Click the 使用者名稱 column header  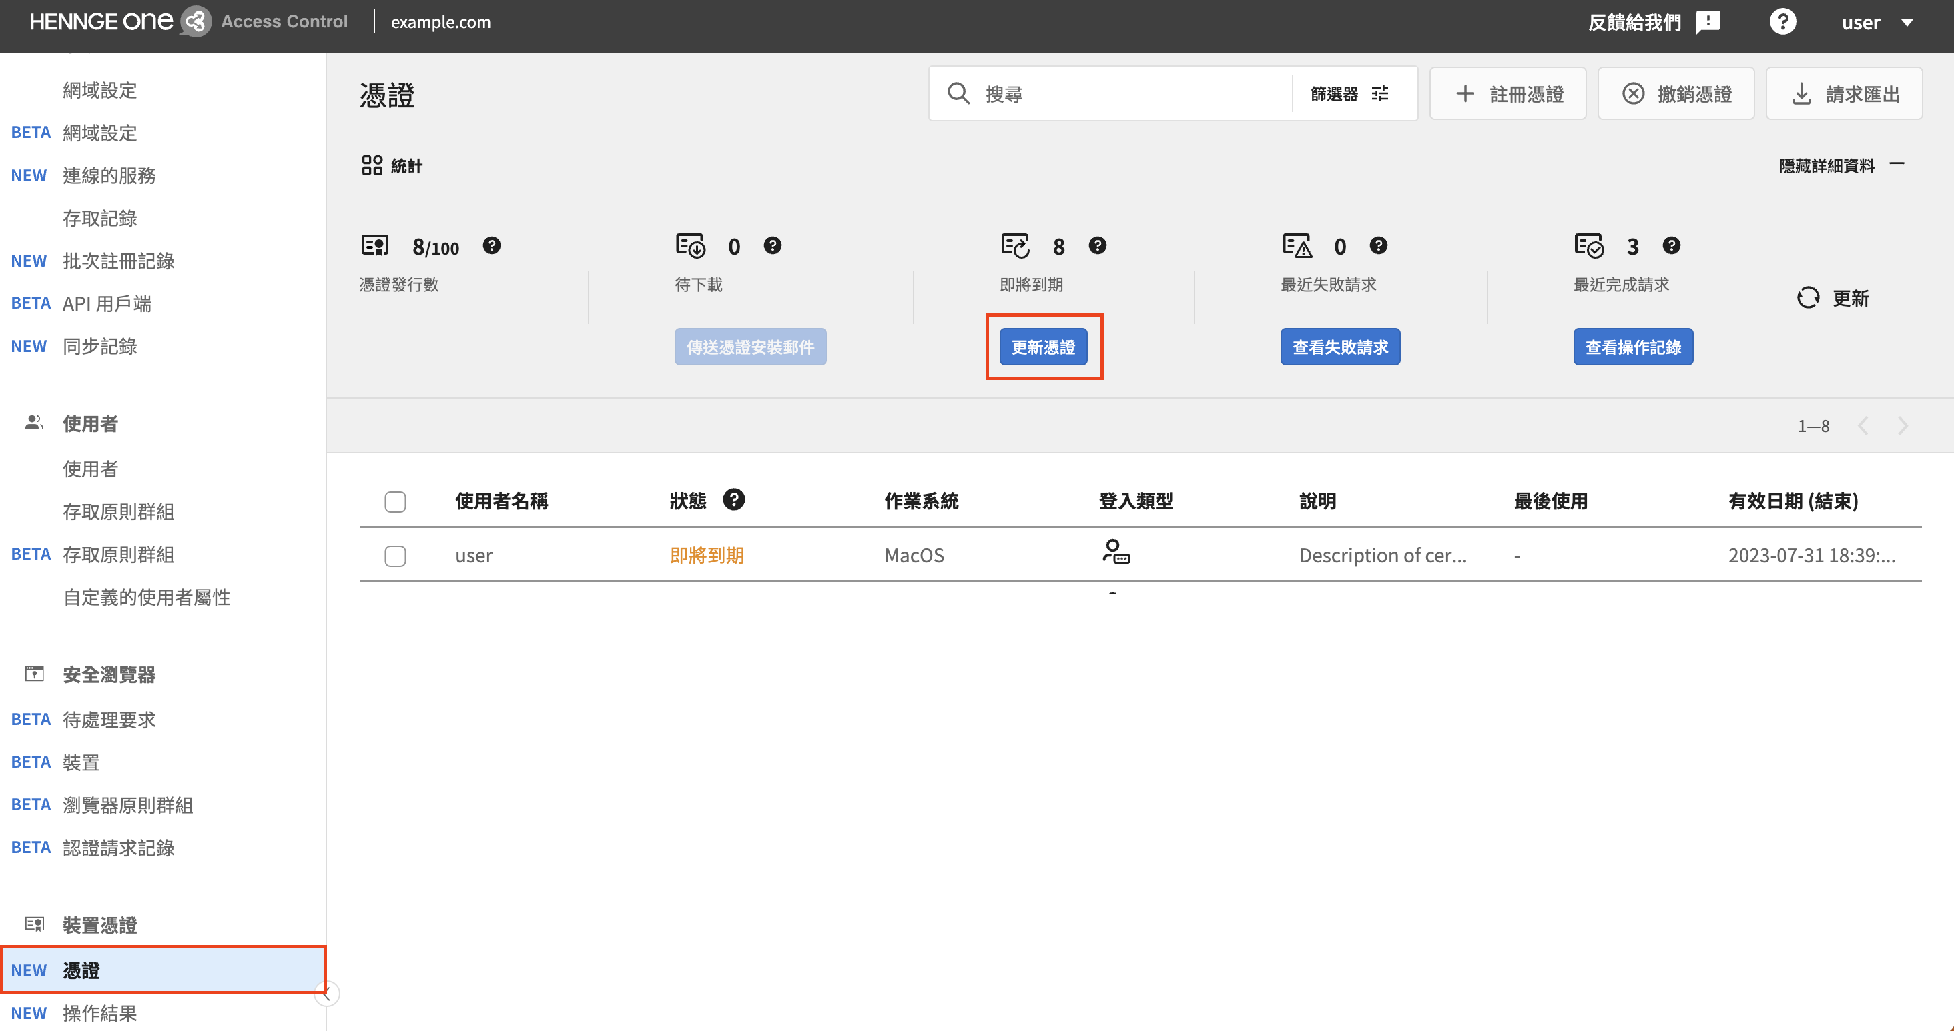[x=501, y=501]
